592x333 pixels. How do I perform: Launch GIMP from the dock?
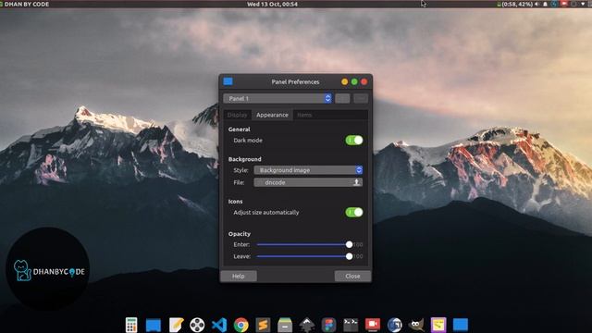coord(416,325)
